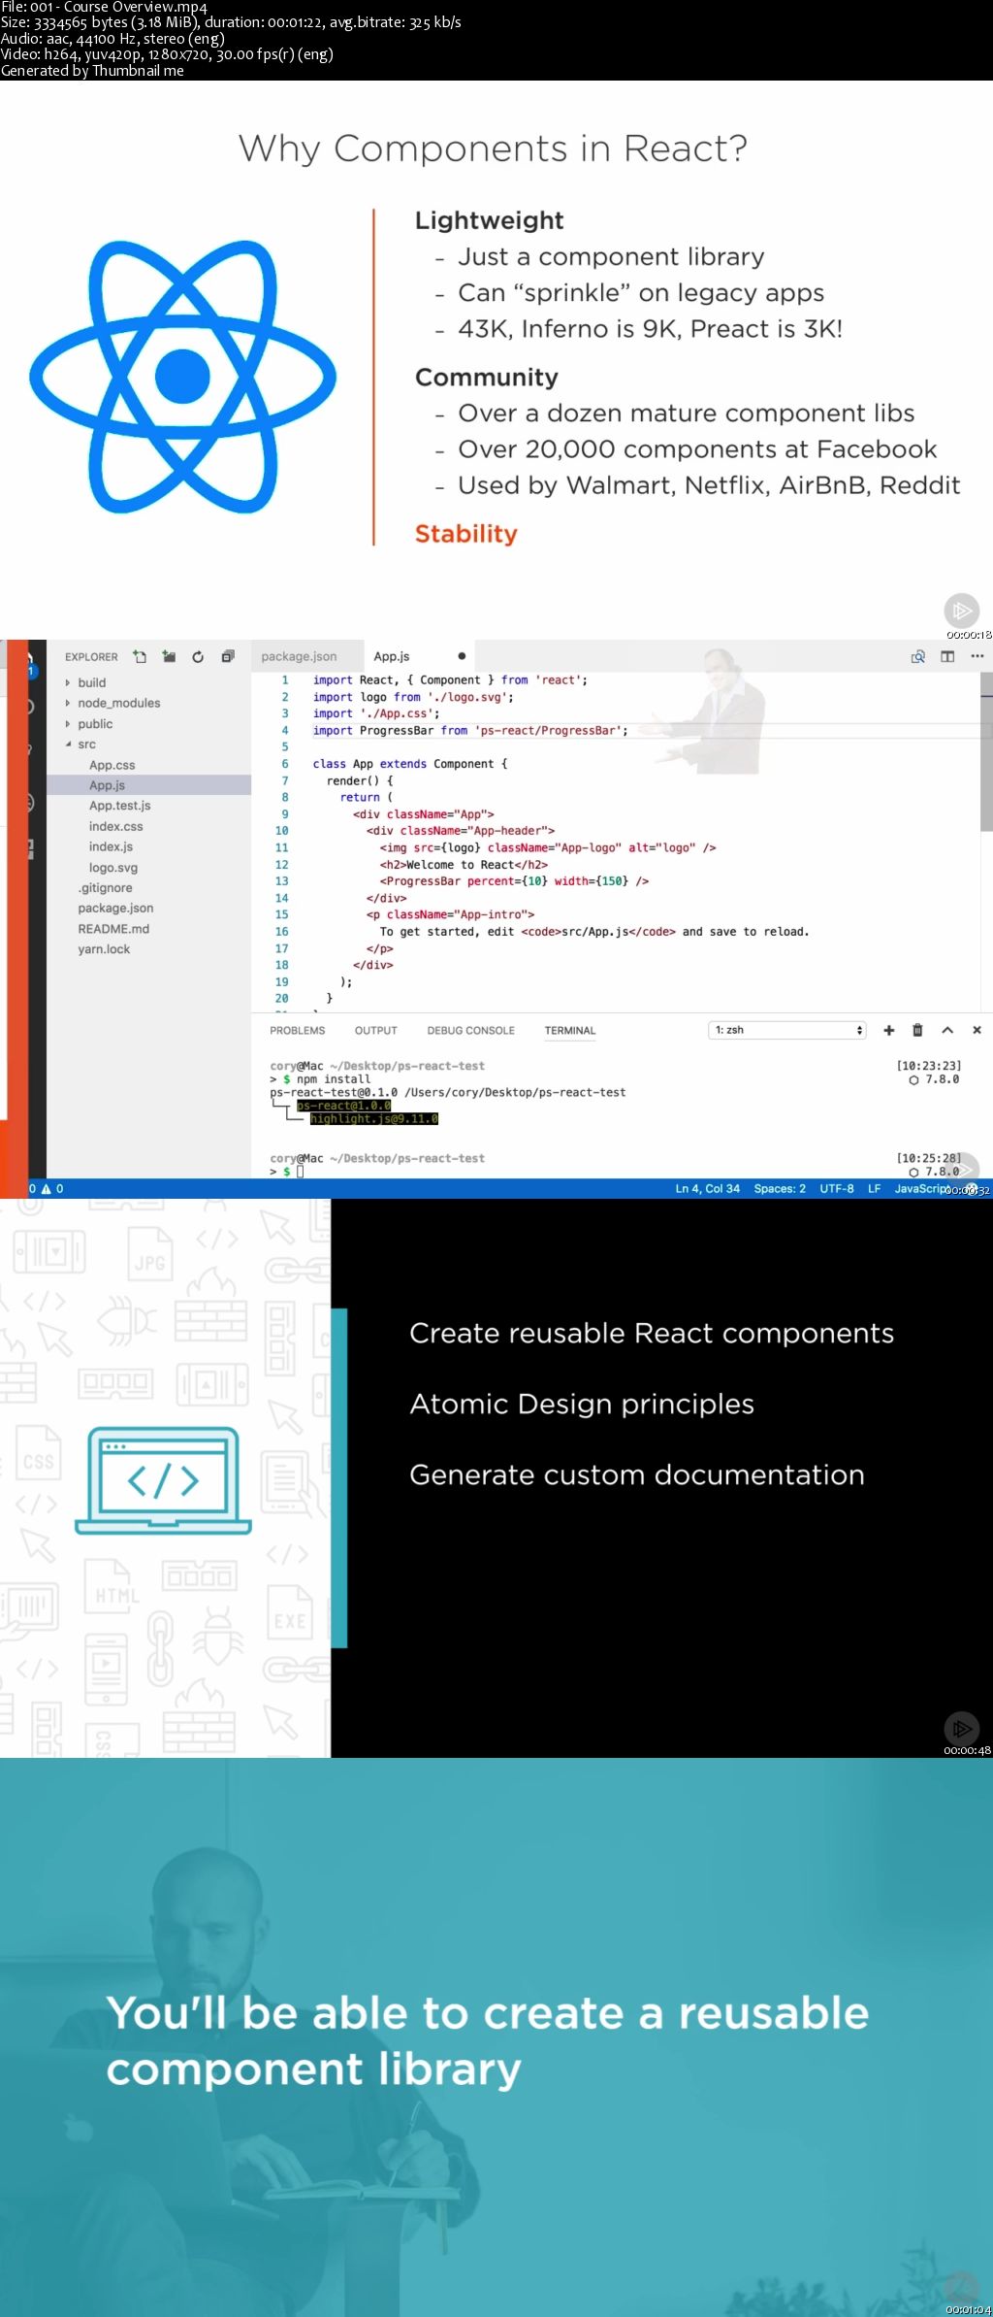Select the TERMINAL panel tab

[570, 1031]
